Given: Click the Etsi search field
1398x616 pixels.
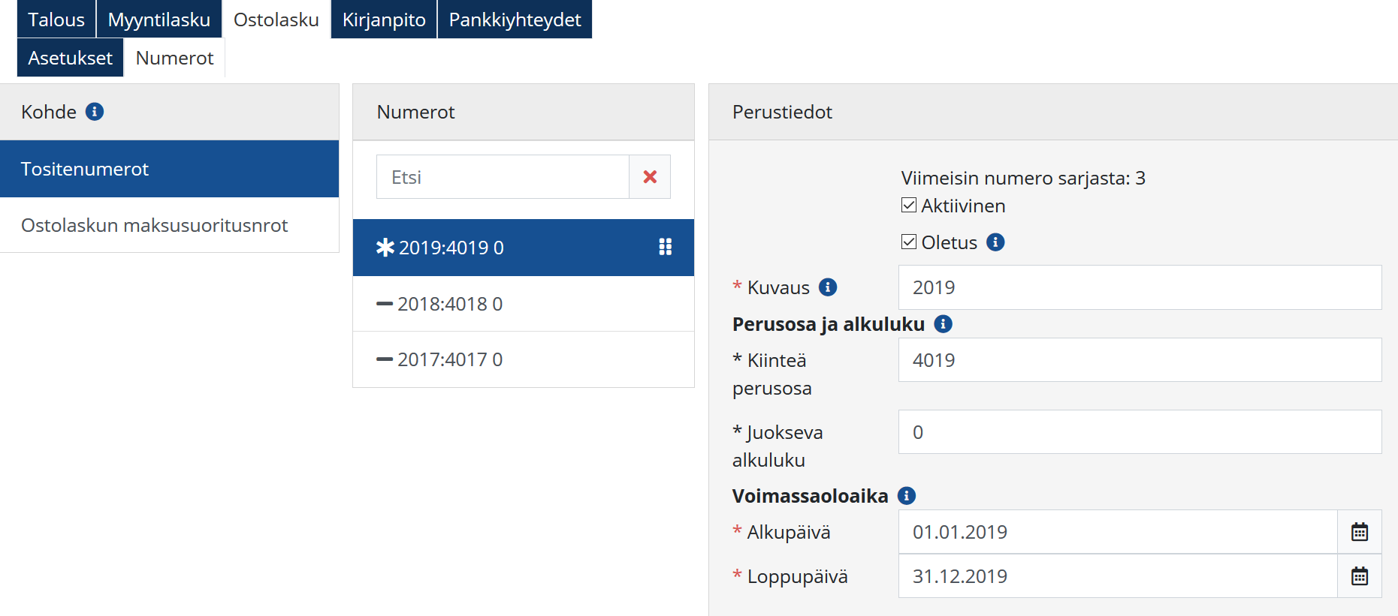Looking at the screenshot, I should tap(502, 177).
